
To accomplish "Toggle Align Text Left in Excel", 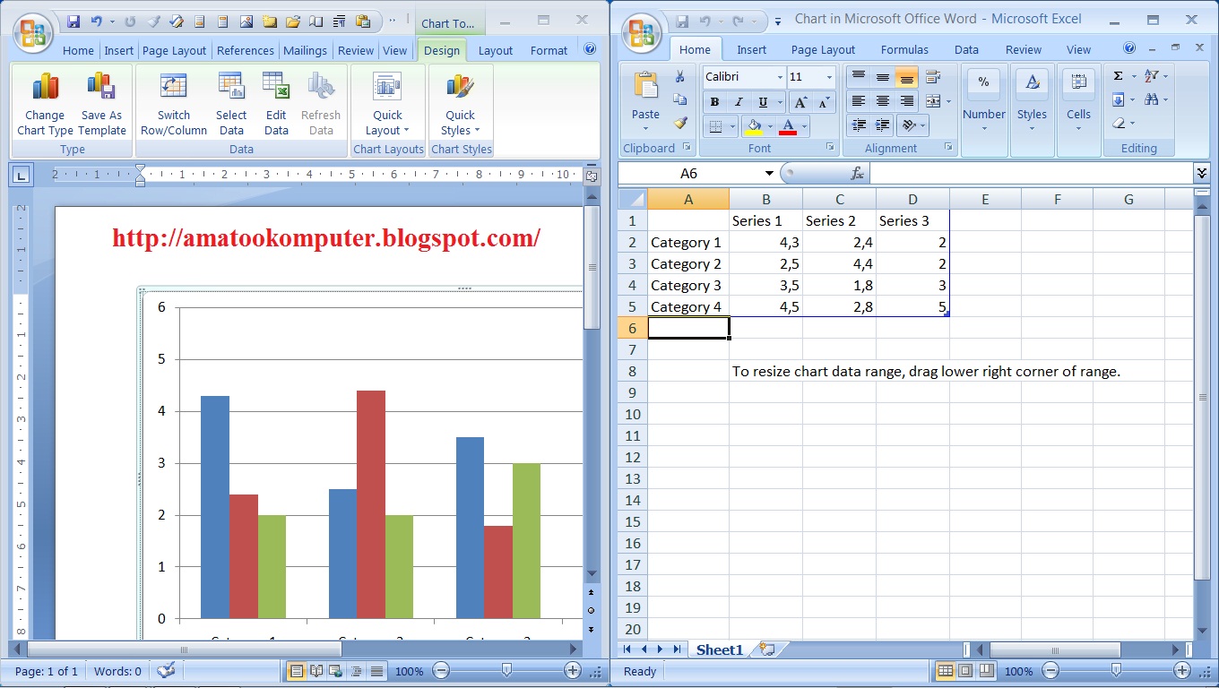I will pos(859,101).
